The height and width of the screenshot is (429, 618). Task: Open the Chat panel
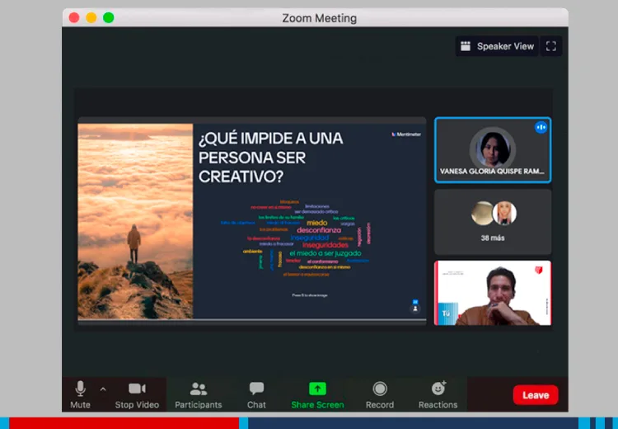click(256, 394)
